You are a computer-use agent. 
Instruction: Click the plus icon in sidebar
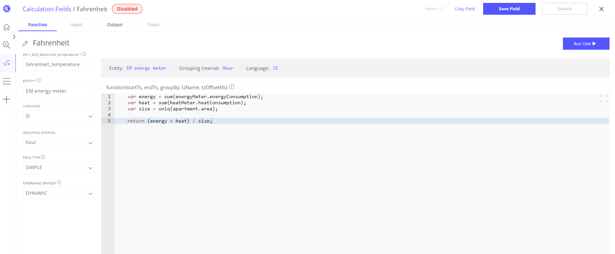coord(6,99)
